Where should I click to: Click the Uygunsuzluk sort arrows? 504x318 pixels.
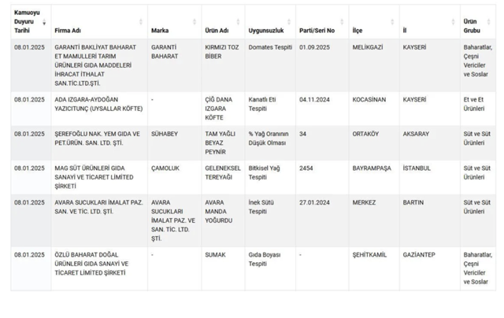290,22
